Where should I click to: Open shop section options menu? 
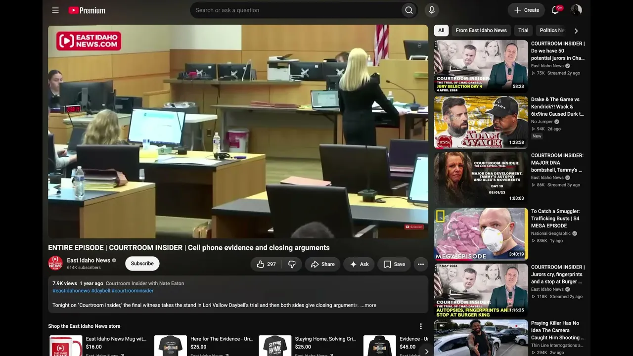pos(421,326)
